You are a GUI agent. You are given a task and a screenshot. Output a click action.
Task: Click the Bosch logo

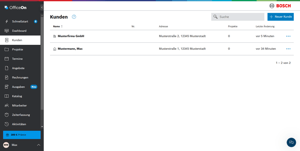click(x=280, y=6)
